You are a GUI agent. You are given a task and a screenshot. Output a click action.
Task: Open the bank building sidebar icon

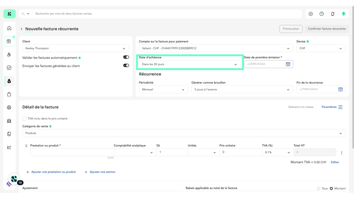point(9,121)
